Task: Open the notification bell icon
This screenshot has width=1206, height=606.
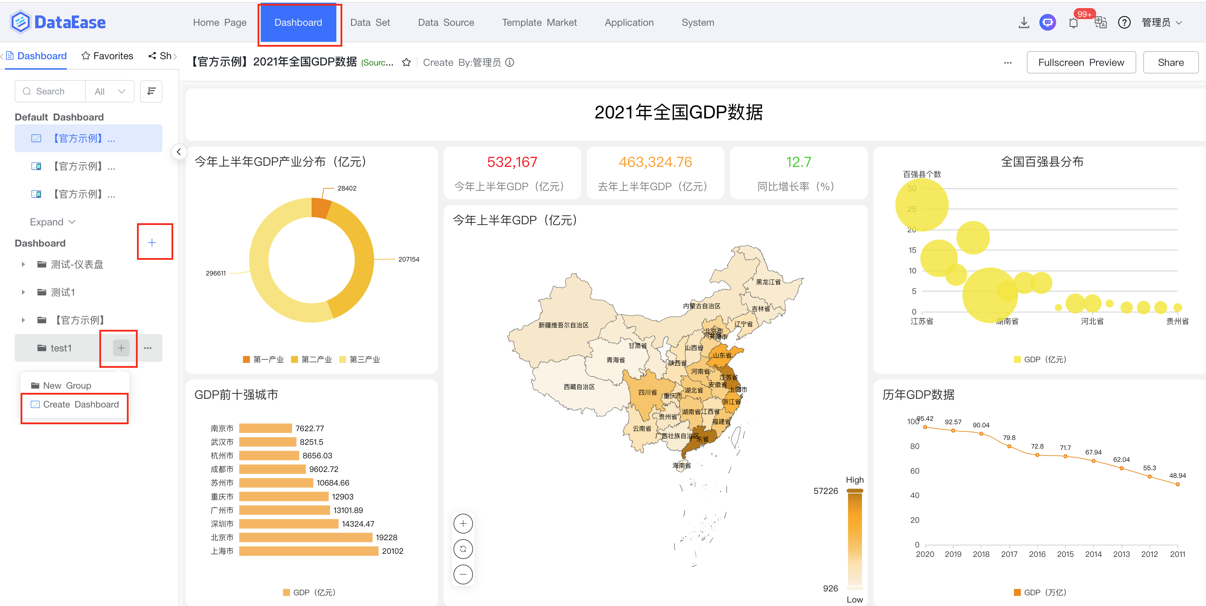Action: coord(1074,23)
